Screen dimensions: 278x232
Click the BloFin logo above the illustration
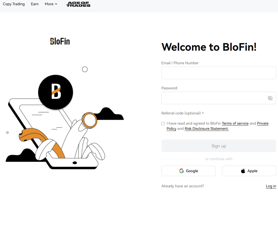pos(60,41)
